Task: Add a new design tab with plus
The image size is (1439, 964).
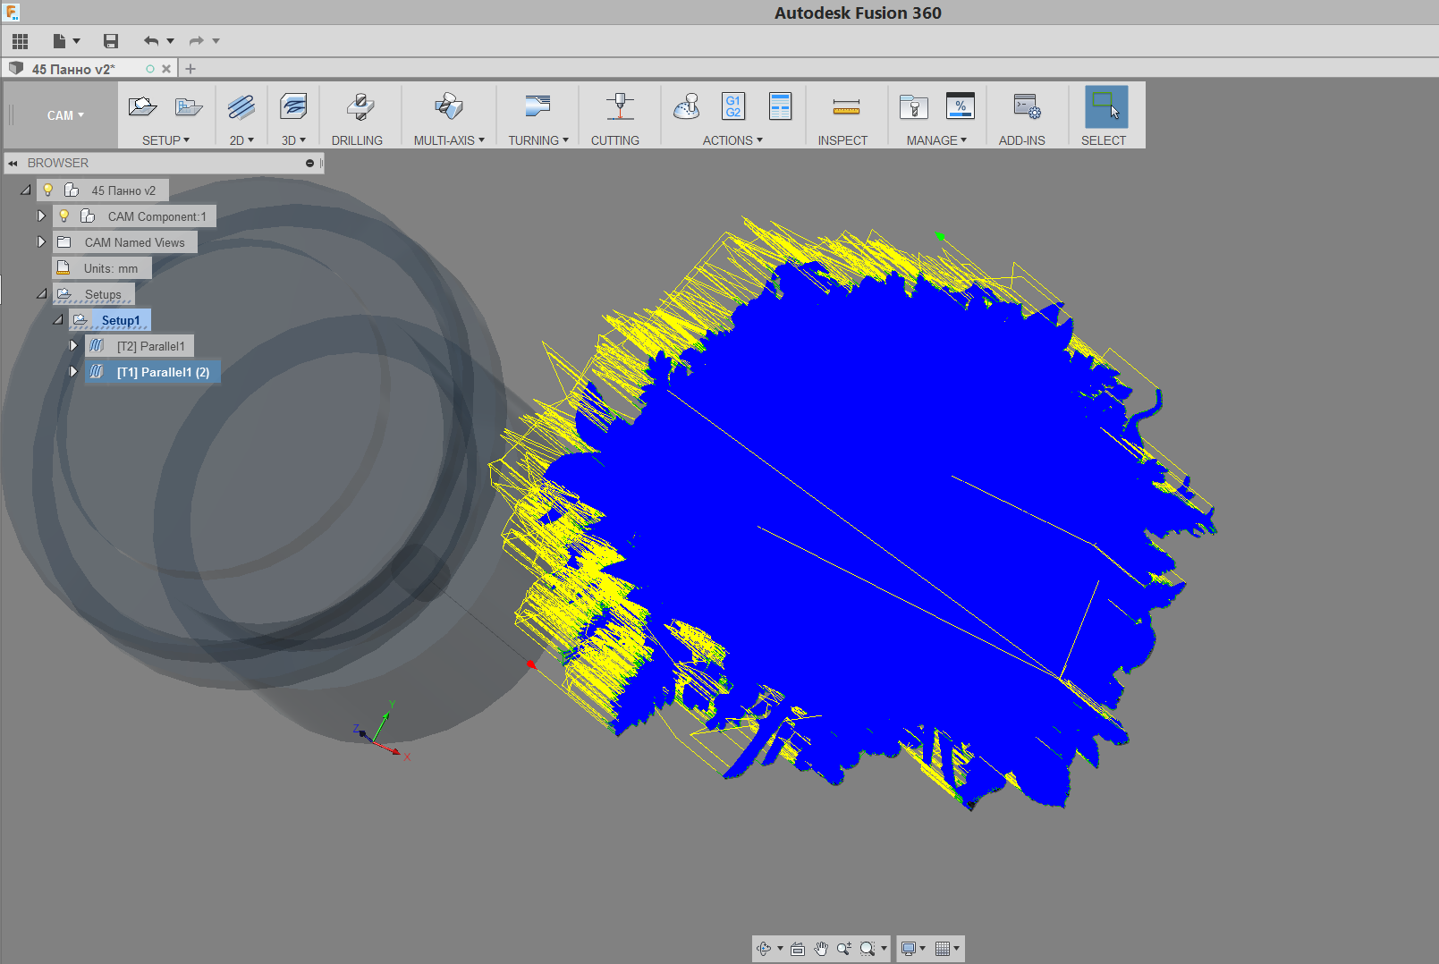Action: [190, 69]
